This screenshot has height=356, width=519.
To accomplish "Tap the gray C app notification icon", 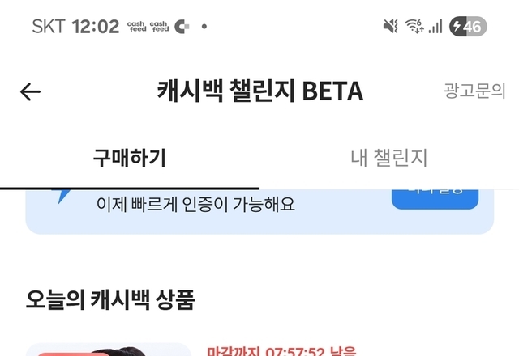I will [182, 27].
